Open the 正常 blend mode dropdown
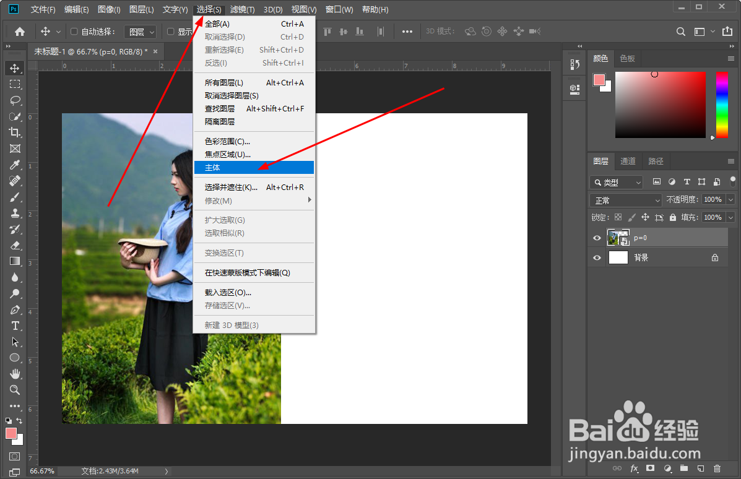Viewport: 741px width, 479px height. (x=625, y=199)
